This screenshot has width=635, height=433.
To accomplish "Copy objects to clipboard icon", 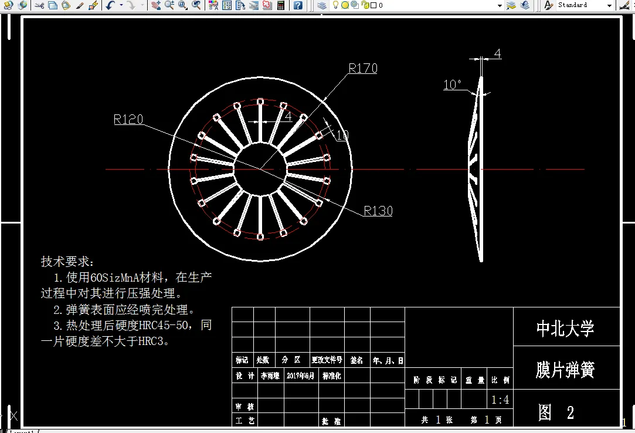I will point(53,5).
